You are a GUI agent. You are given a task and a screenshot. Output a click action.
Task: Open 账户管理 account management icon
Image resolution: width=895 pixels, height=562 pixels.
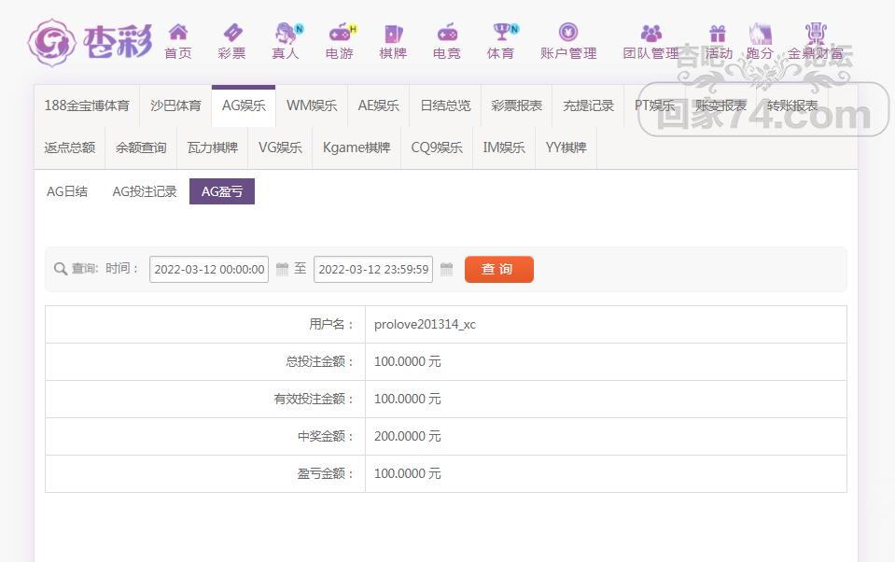568,34
